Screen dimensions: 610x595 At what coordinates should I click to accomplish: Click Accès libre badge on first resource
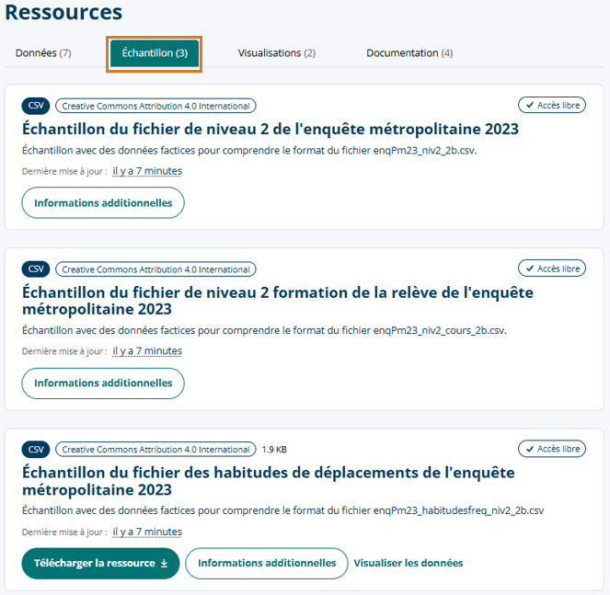point(552,105)
